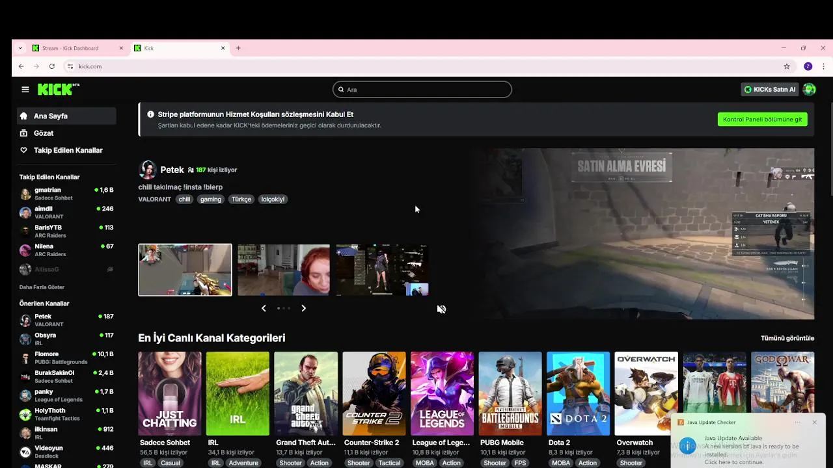Switch to Stream - Kick Dashboard tab
Viewport: 833px width, 468px height.
(78, 48)
